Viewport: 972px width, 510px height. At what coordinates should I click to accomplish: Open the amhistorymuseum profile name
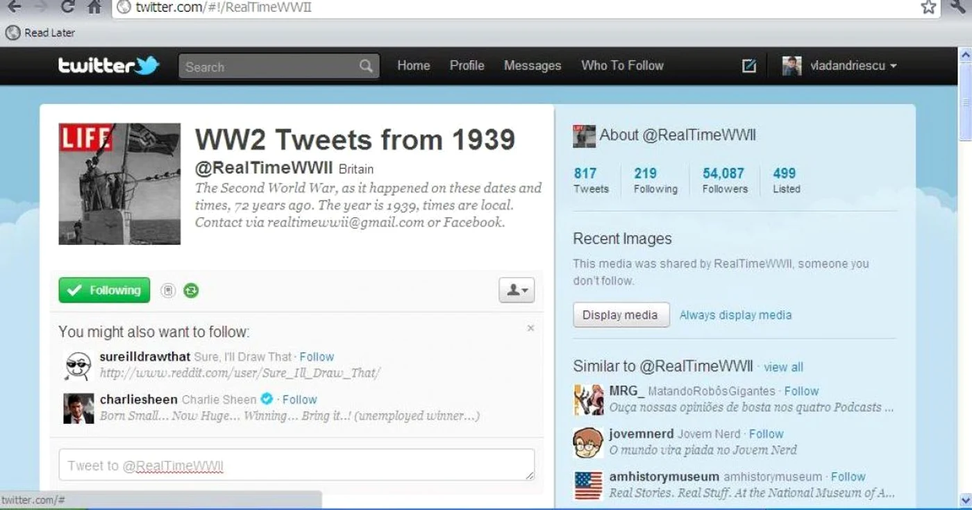coord(664,477)
